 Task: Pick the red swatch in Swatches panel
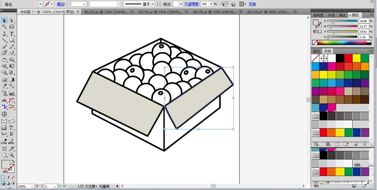[348, 58]
